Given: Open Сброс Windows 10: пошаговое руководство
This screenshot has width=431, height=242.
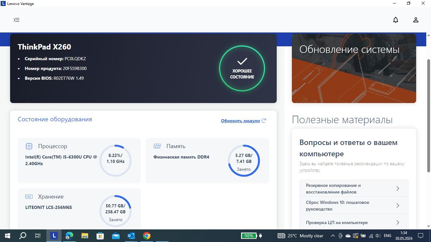Looking at the screenshot, I should (x=354, y=205).
